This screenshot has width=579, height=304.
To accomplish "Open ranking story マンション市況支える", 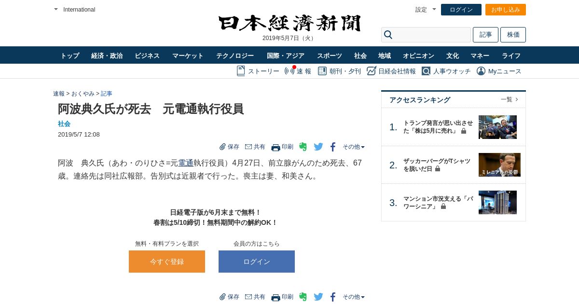I will point(438,202).
